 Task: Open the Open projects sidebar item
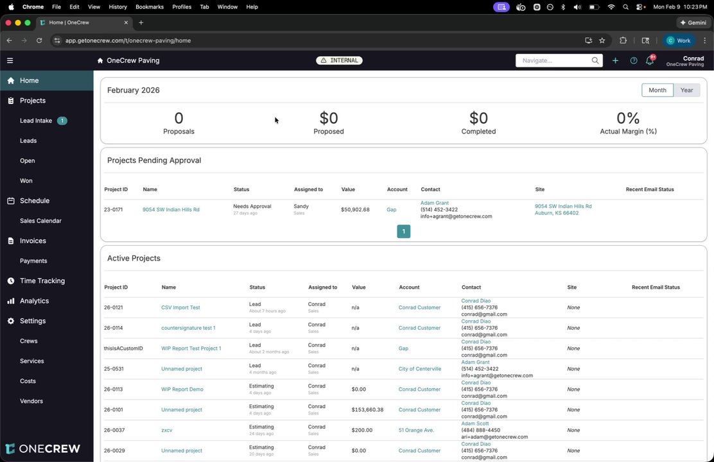pos(28,160)
